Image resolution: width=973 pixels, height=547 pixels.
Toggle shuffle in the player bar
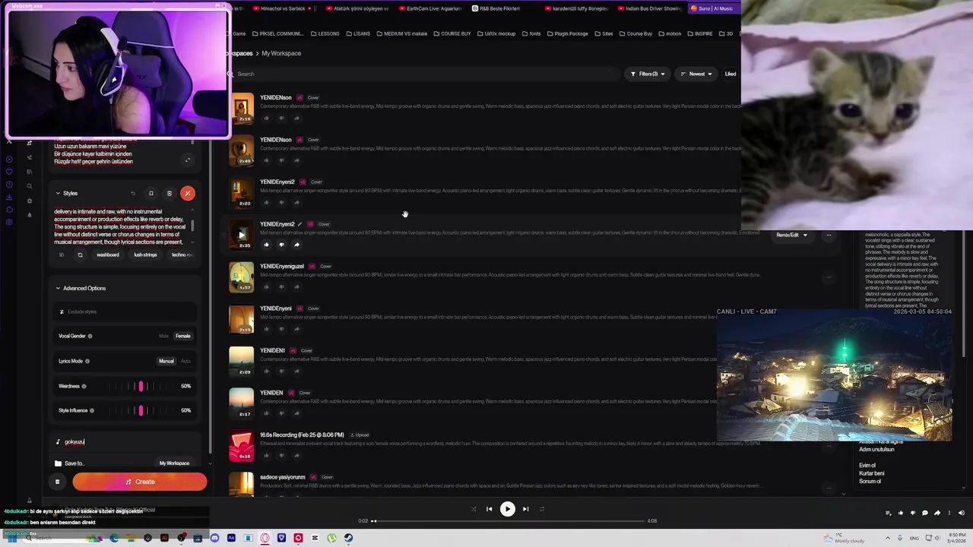(x=474, y=509)
